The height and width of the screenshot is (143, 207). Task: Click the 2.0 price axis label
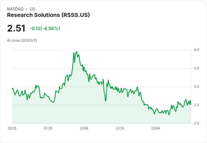pyautogui.click(x=196, y=123)
